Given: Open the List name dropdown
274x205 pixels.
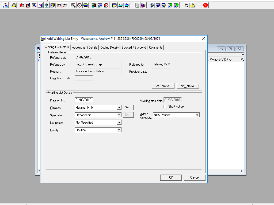Looking at the screenshot, I should [x=119, y=123].
